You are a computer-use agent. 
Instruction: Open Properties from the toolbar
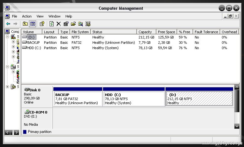click(66, 24)
